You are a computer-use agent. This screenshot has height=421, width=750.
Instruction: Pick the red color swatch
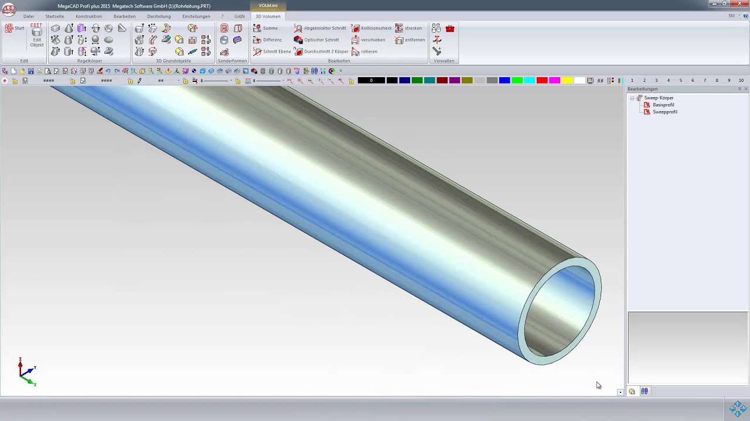542,81
